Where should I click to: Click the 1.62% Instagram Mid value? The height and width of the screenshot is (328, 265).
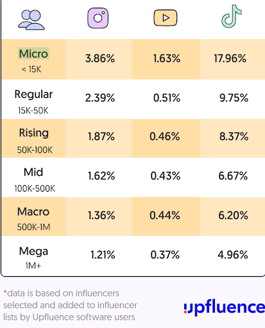[x=101, y=176]
